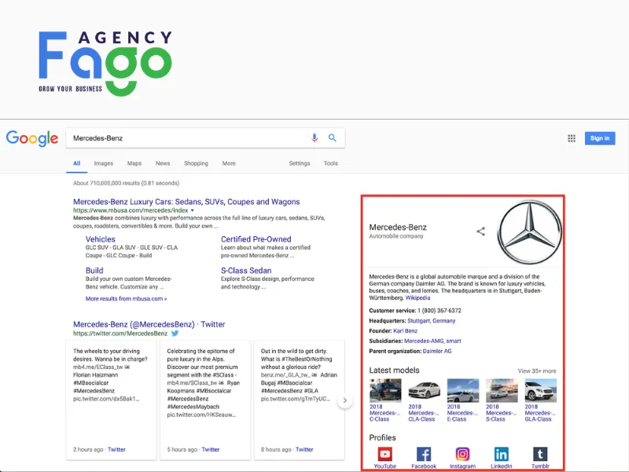Screen dimensions: 629x472
Task: Open the YouTube profile icon
Action: click(384, 454)
